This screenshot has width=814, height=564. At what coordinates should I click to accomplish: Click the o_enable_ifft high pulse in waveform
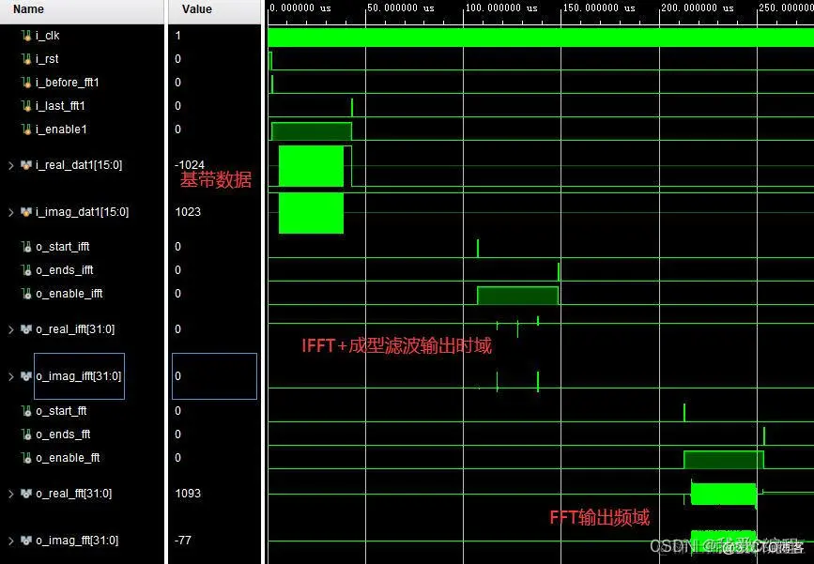pyautogui.click(x=517, y=296)
